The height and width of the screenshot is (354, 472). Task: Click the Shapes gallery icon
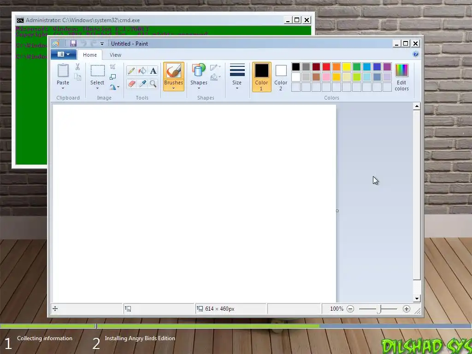(199, 71)
